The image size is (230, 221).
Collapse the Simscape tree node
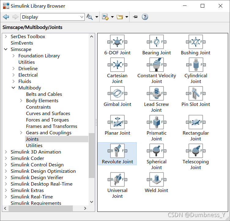6,49
